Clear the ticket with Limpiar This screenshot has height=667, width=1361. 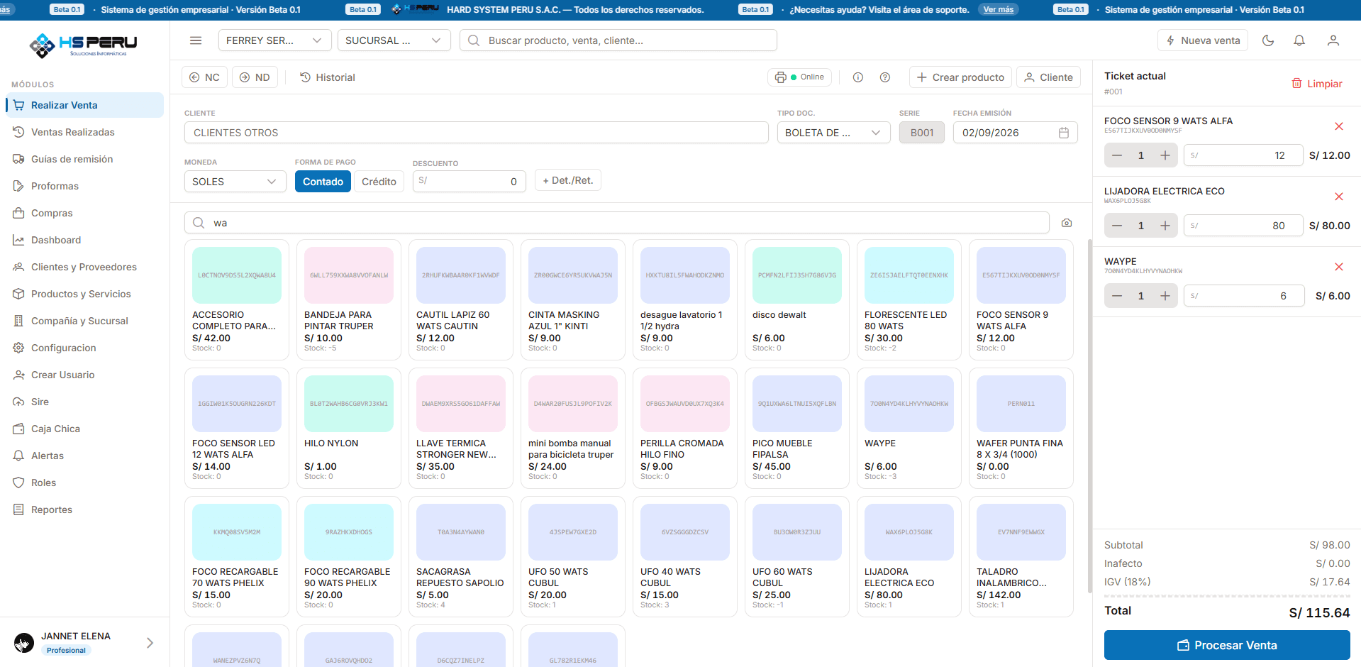tap(1317, 84)
